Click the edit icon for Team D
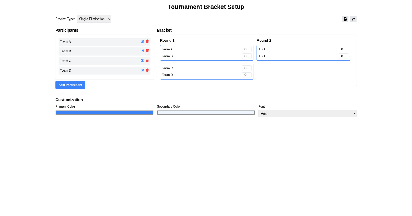412x216 pixels. pyautogui.click(x=142, y=70)
